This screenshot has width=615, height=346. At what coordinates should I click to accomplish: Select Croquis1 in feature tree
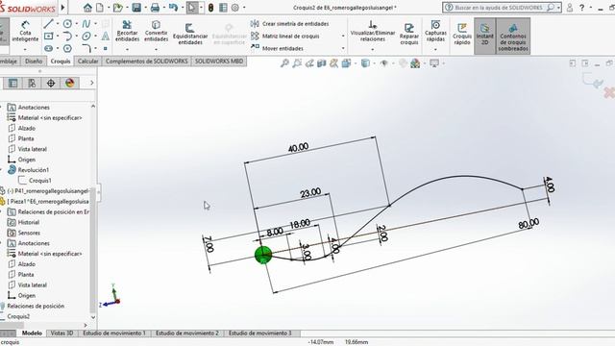39,181
